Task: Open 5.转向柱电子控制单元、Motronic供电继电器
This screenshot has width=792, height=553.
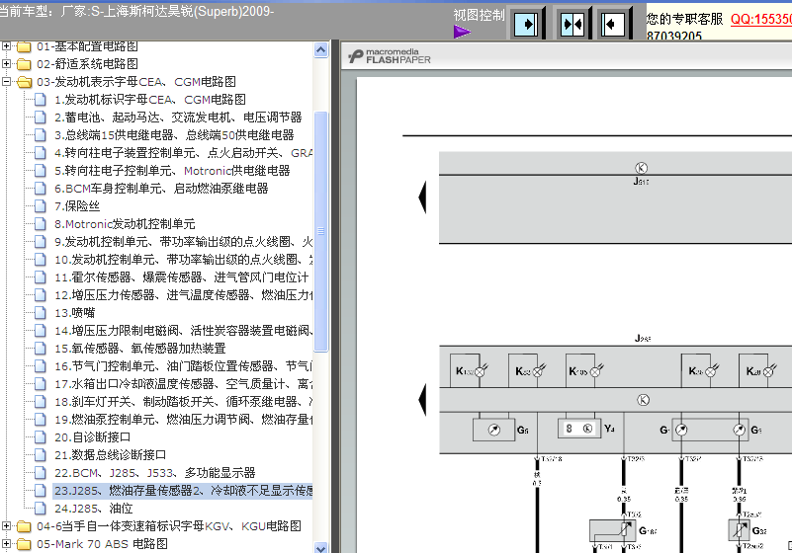Action: 172,171
